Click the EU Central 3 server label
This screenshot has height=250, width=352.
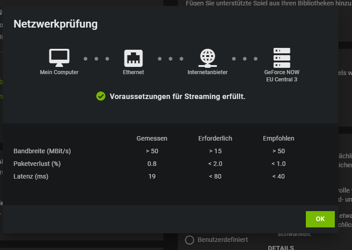tap(282, 80)
